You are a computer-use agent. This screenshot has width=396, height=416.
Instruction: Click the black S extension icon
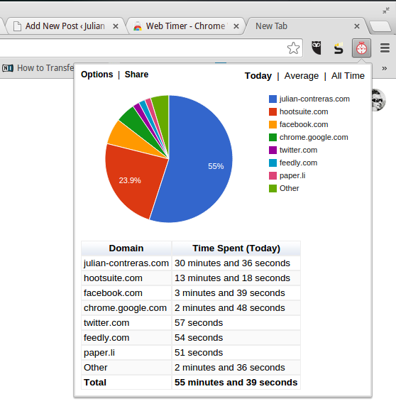pos(339,48)
